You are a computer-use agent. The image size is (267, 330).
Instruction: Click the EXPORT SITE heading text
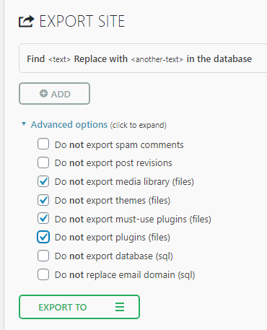click(82, 21)
